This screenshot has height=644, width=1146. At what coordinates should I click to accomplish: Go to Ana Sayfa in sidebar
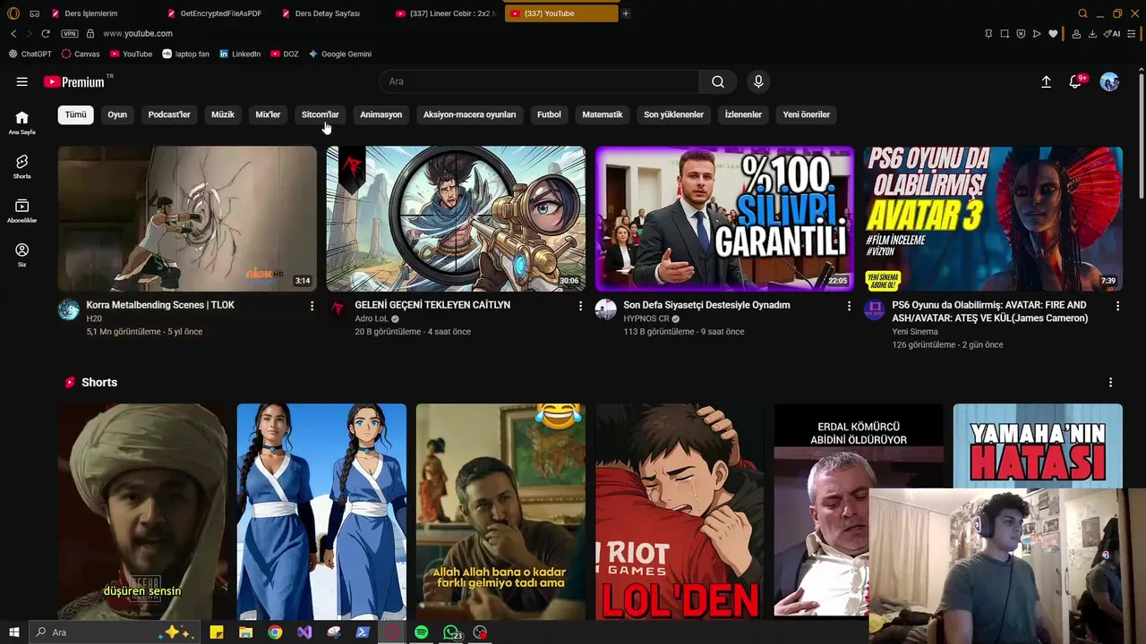[x=21, y=123]
